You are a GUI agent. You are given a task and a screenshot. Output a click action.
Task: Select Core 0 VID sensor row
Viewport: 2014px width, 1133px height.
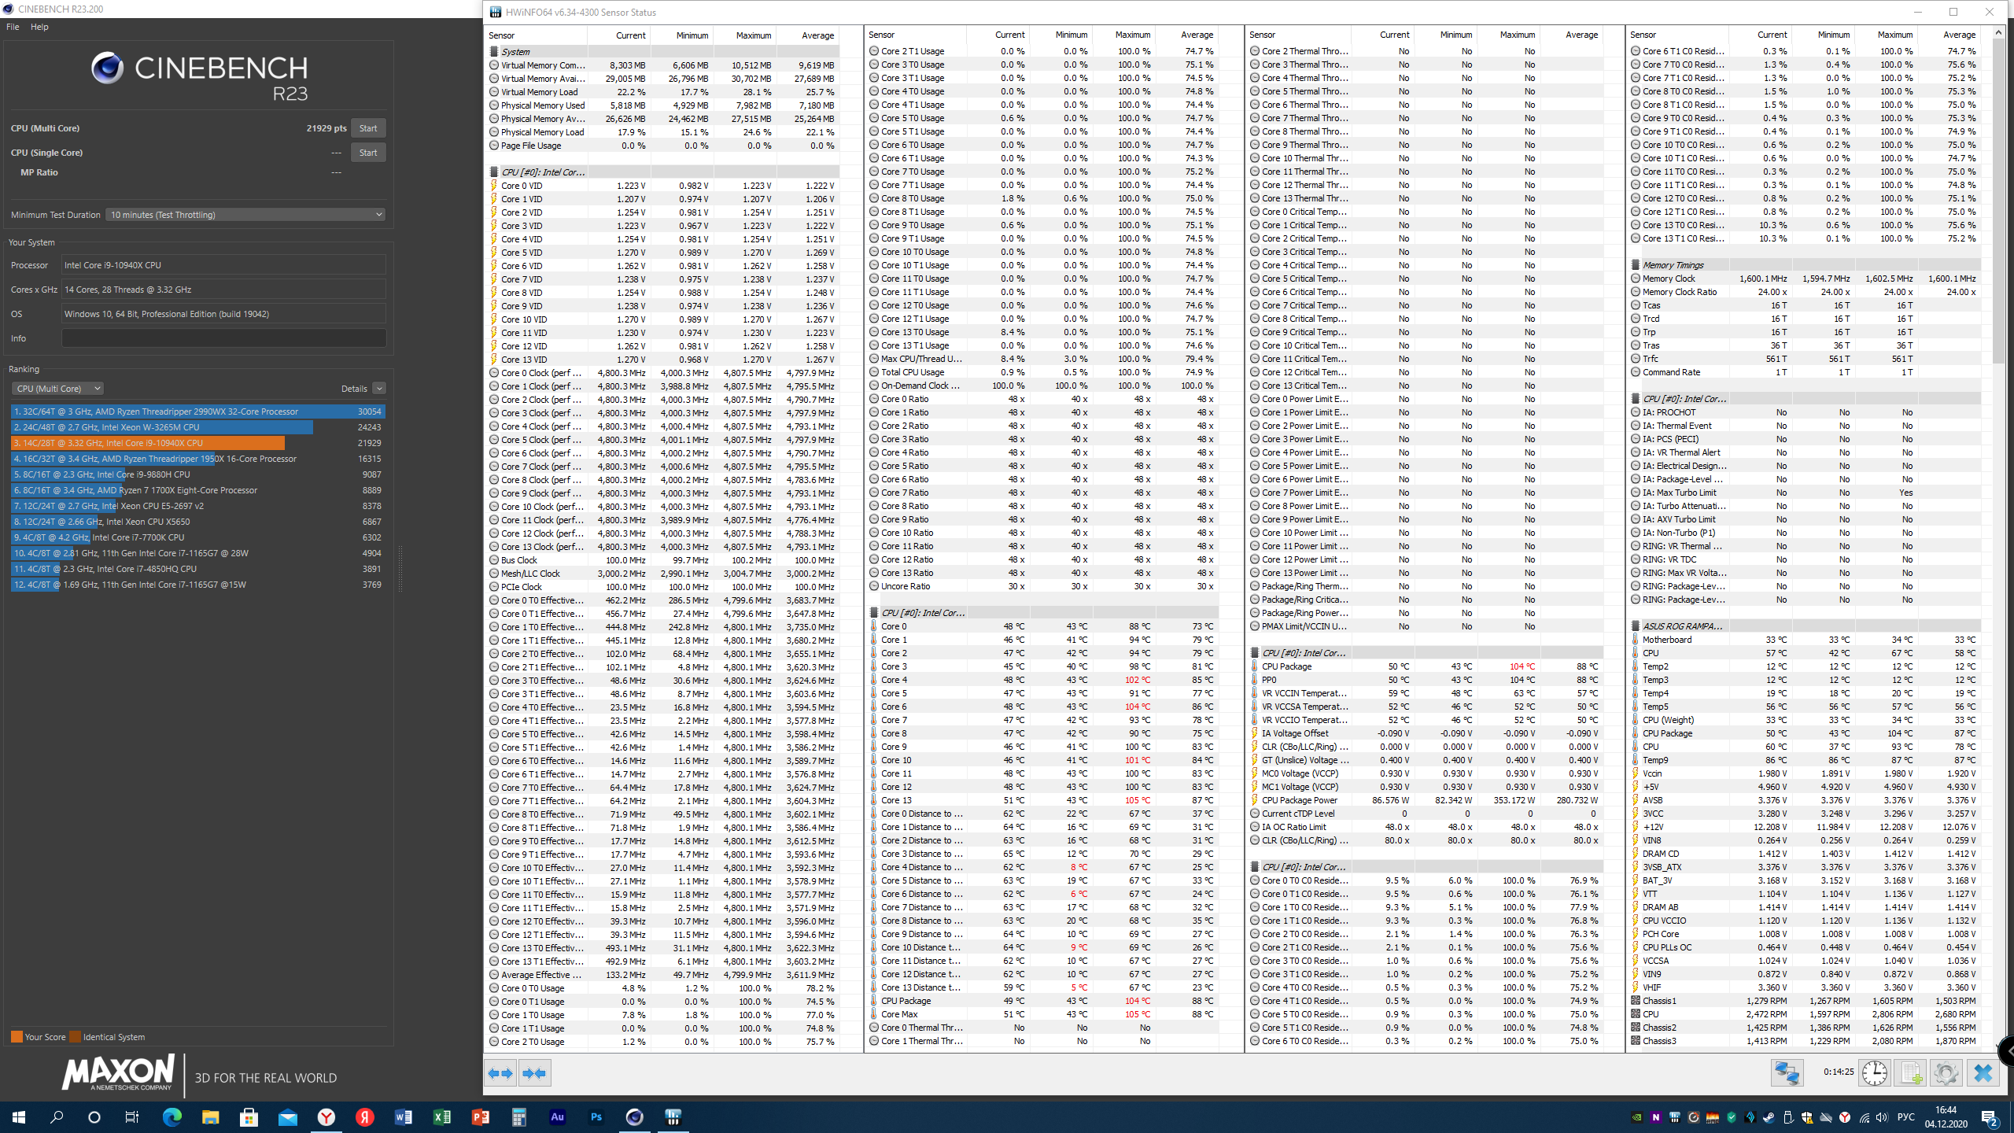pyautogui.click(x=662, y=186)
